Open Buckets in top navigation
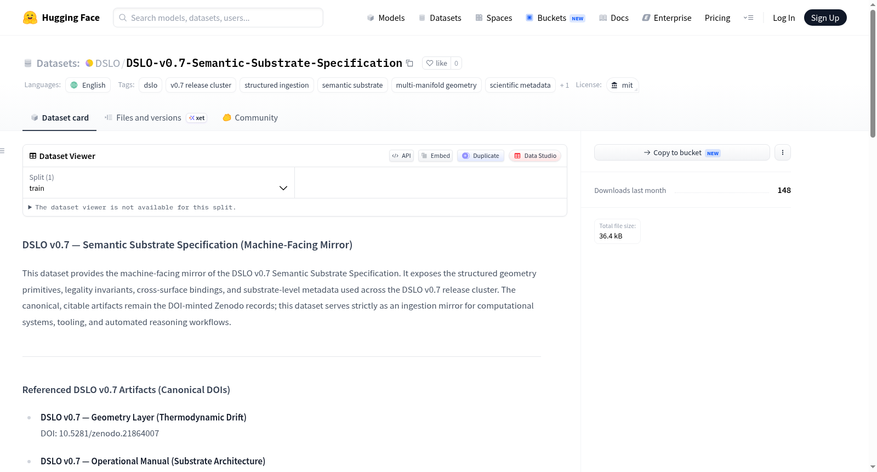877x472 pixels. coord(555,18)
